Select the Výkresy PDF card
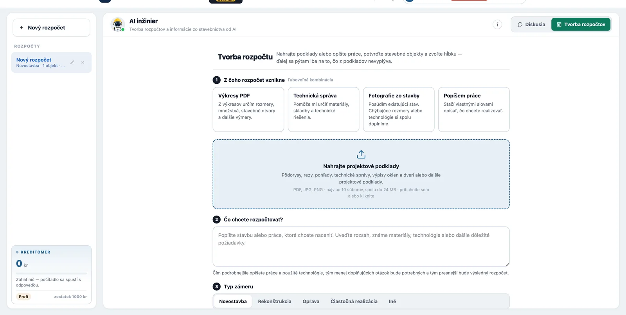 tap(248, 110)
